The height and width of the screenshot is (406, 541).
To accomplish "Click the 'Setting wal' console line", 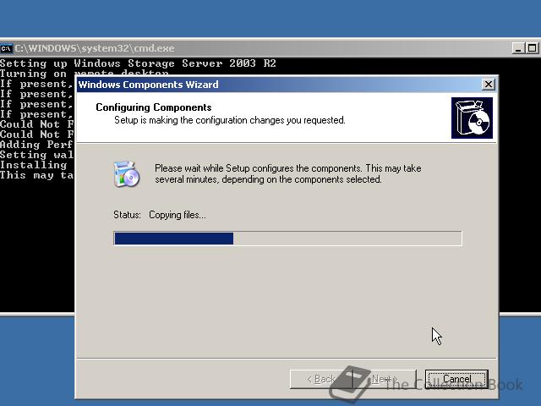I will tap(36, 155).
